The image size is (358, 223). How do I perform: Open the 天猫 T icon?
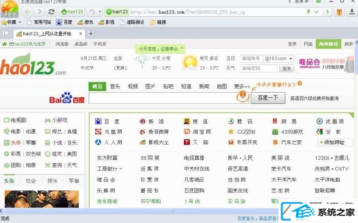(187, 142)
